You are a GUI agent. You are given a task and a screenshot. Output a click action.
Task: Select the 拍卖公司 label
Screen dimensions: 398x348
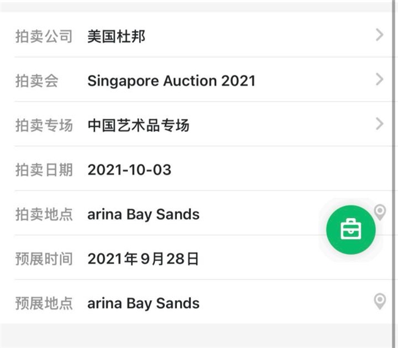pos(44,36)
